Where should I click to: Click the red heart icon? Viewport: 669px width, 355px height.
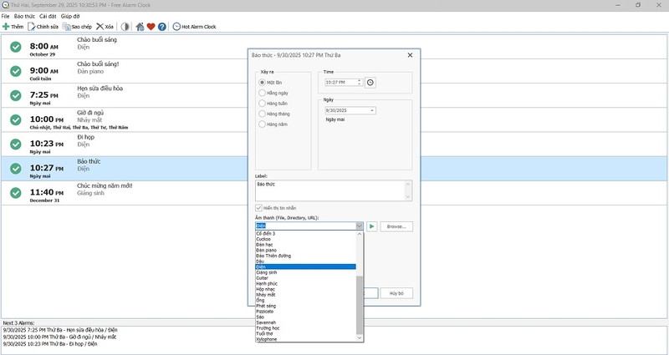point(151,27)
